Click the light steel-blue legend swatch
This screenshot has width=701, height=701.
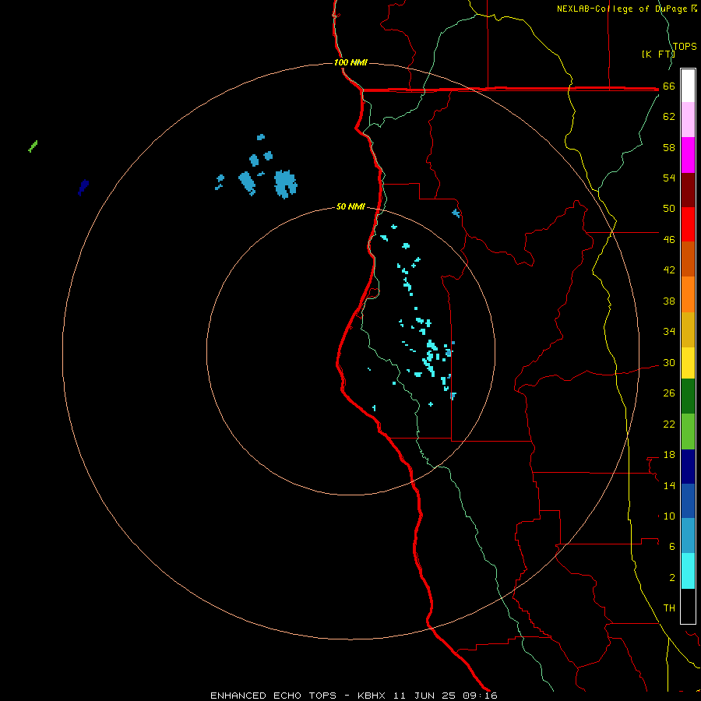pyautogui.click(x=688, y=536)
